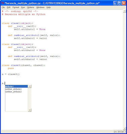Open the File menu
Image resolution: width=127 pixels, height=134 pixels.
tap(3, 7)
